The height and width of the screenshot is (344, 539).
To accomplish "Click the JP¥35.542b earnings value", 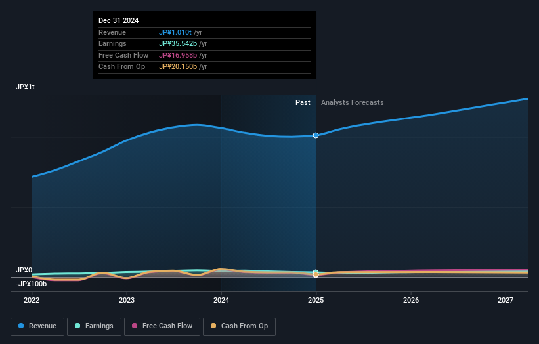I will tap(178, 43).
